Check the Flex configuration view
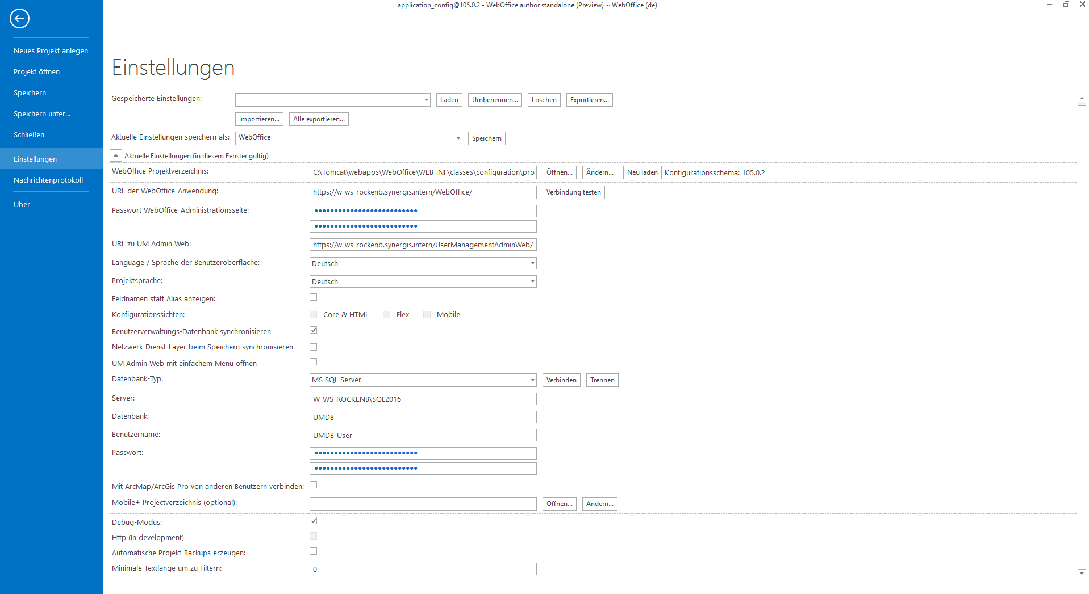 386,314
